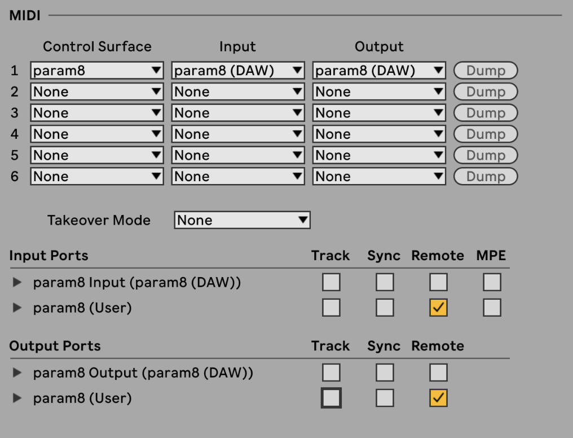Image resolution: width=573 pixels, height=438 pixels.
Task: Enable Track for param8 (User) input port
Action: point(331,308)
